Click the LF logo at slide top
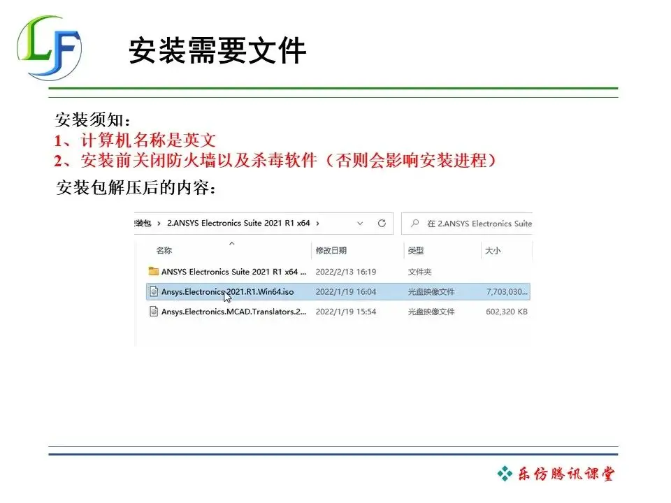 click(49, 48)
